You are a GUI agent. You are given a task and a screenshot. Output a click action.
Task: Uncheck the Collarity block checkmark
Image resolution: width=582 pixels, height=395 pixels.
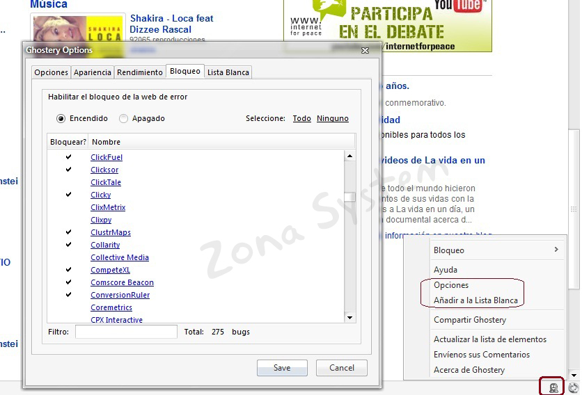(x=69, y=244)
